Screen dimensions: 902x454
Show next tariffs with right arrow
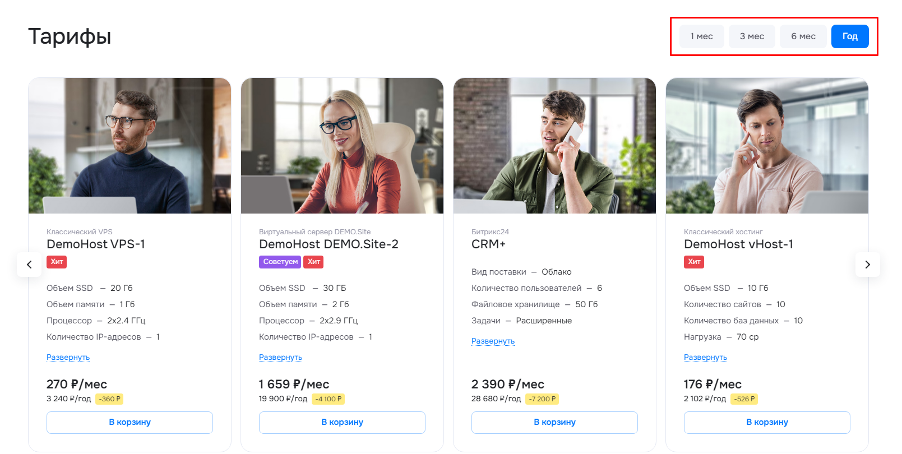coord(867,265)
